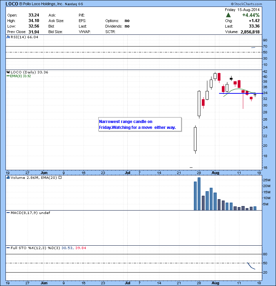Click the LOCO ticker symbol in header
The width and height of the screenshot is (276, 286).
point(12,4)
